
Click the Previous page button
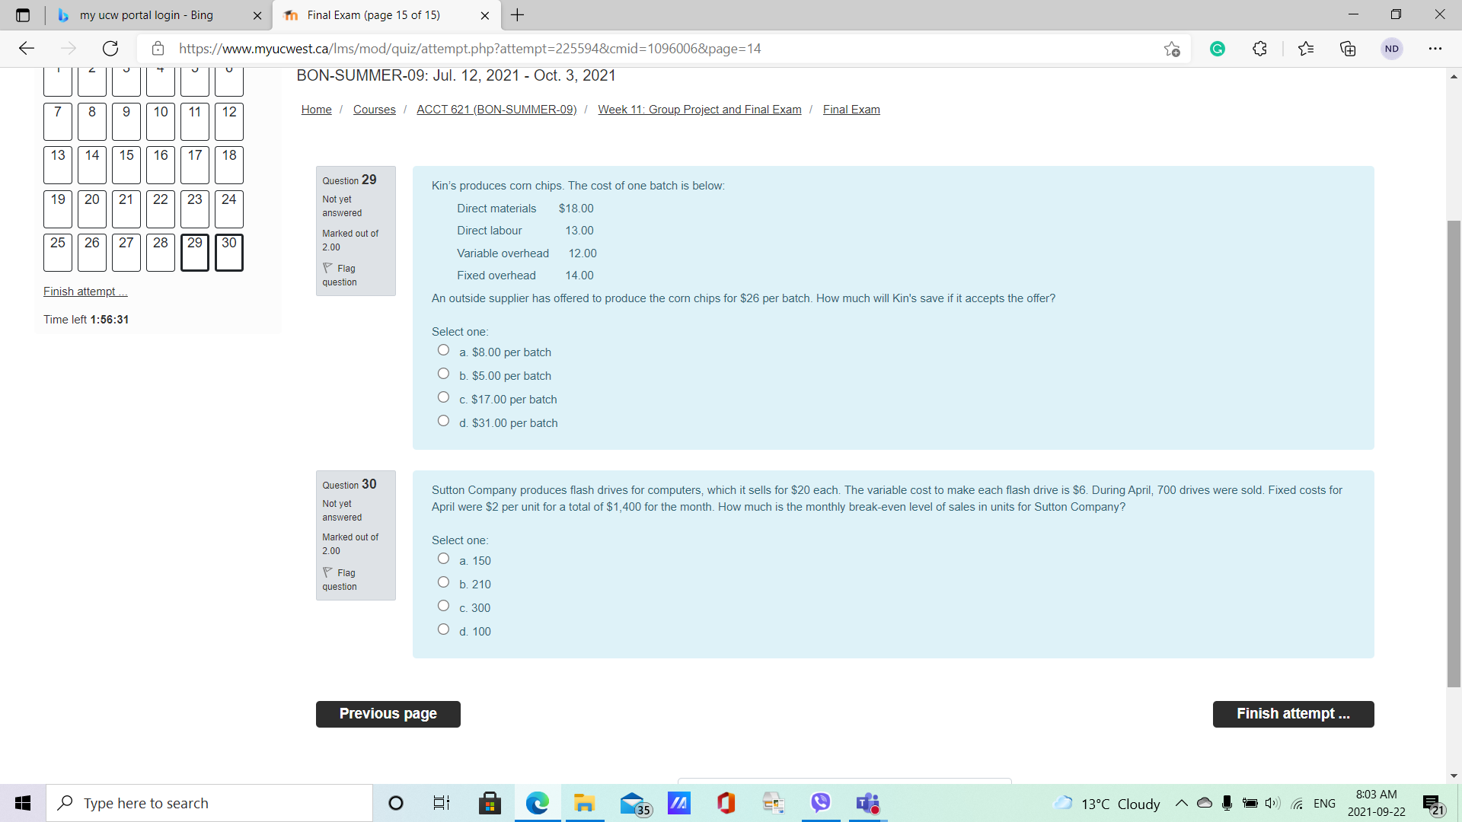388,714
